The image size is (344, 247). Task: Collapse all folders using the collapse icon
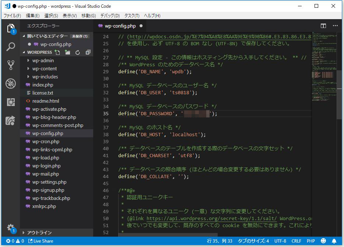(87, 52)
